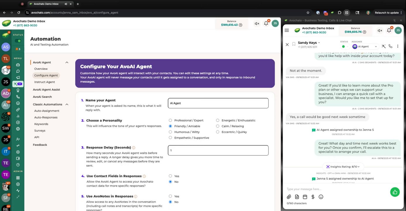Open Auto-Responses under Classic Automations
This screenshot has height=211, width=406.
[x=46, y=118]
